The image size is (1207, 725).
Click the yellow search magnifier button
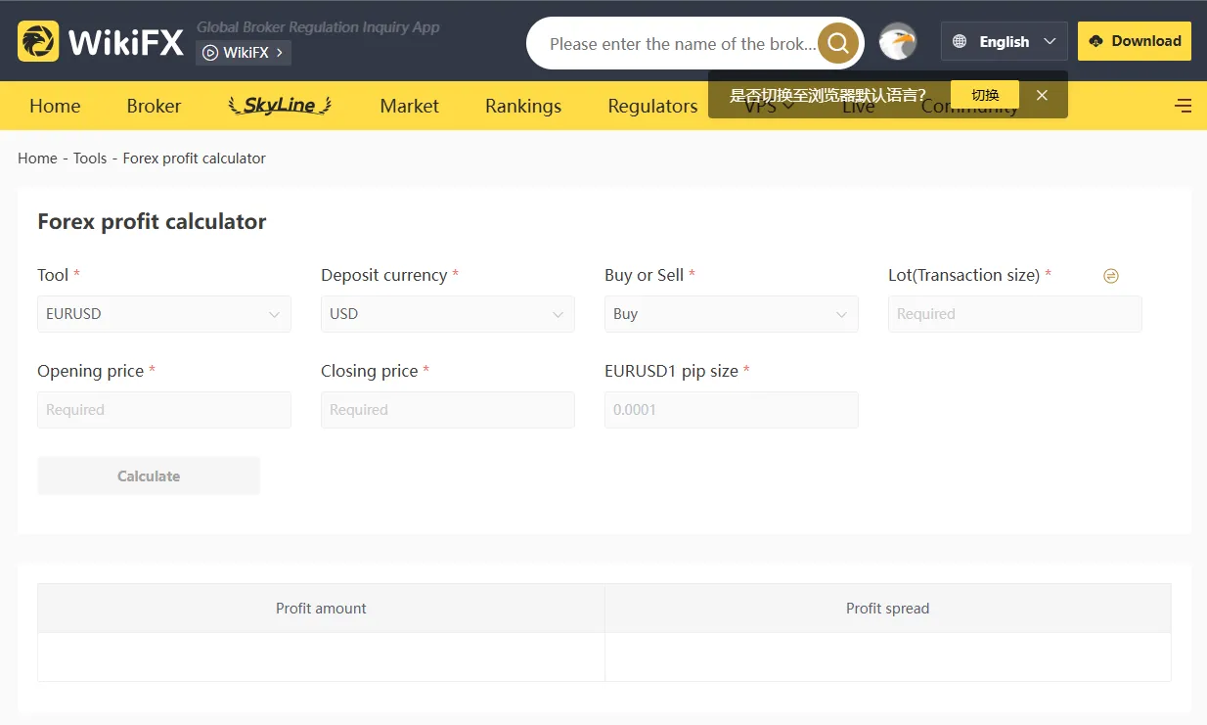838,43
